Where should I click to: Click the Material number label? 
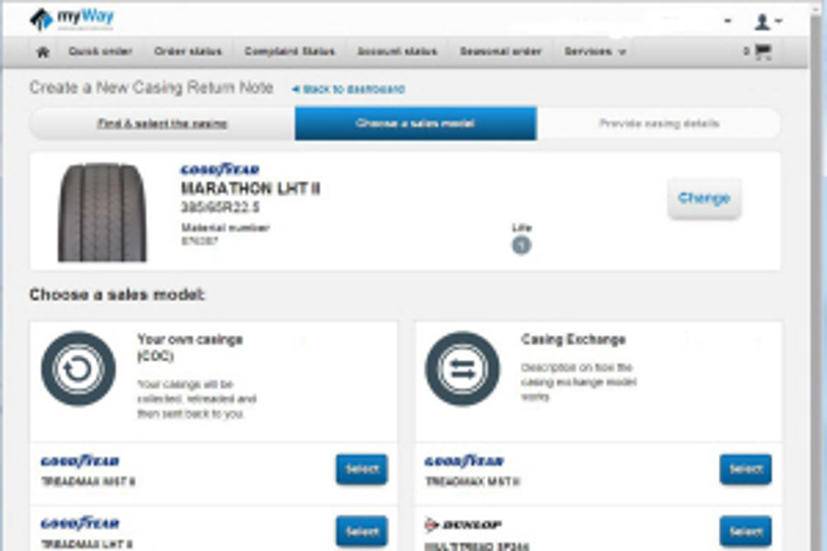coord(225,228)
